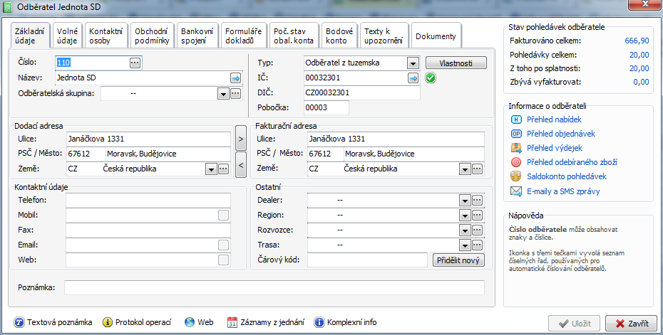Screen dimensions: 663x335
Task: Copy delivery address to billing with > button
Action: 240,138
